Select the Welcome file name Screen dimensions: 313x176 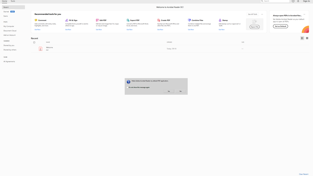pyautogui.click(x=49, y=48)
